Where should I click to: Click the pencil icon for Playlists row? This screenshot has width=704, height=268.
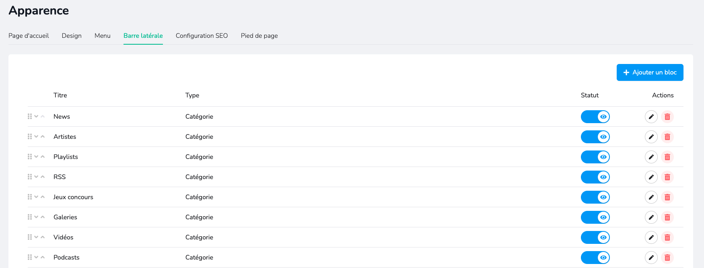651,157
